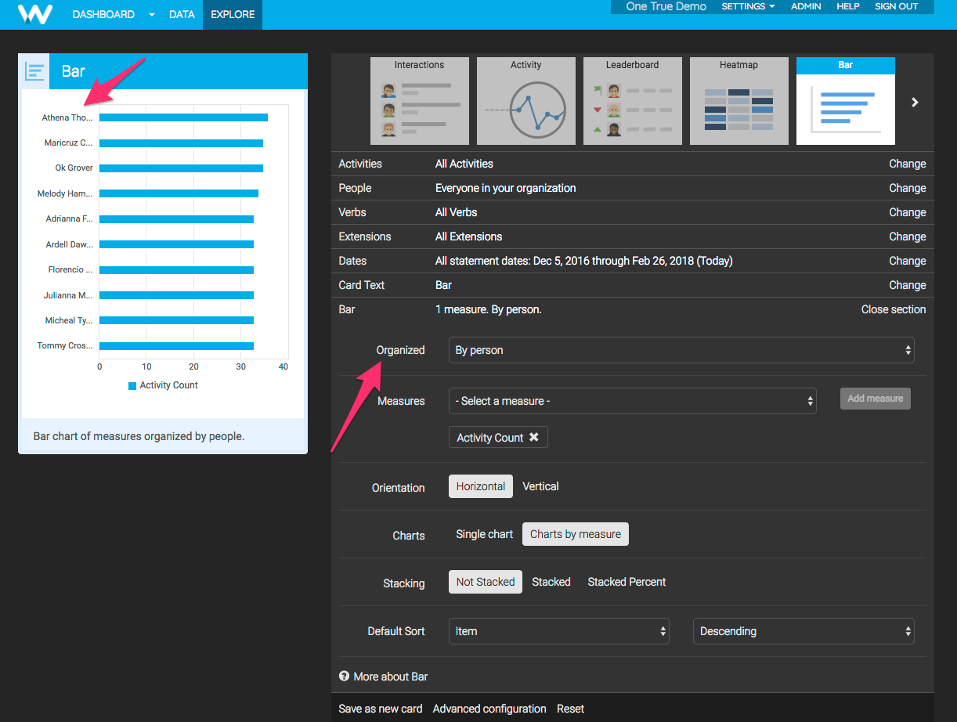
Task: Click the More about Bar help icon
Action: tap(344, 677)
